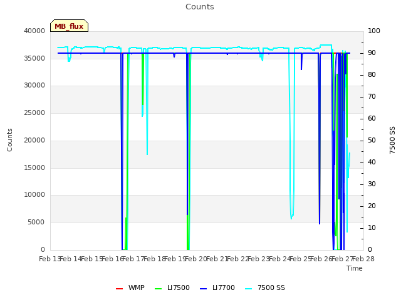401x300 pixels.
Task: Click the Feb 24 date label
Action: pyautogui.click(x=279, y=259)
